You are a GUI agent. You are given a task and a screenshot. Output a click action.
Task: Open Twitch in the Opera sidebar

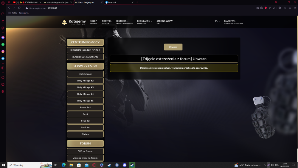[x=3, y=28]
